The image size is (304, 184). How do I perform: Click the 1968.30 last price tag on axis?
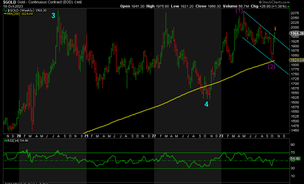[297, 34]
